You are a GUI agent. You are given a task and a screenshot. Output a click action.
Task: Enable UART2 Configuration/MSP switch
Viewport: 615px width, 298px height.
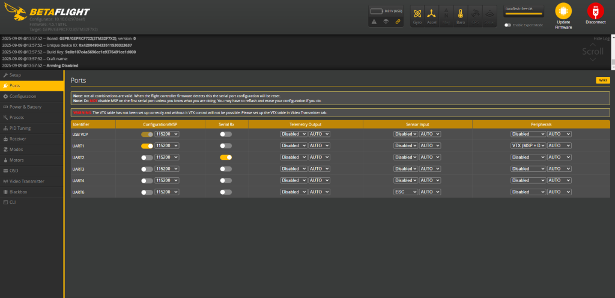[147, 157]
